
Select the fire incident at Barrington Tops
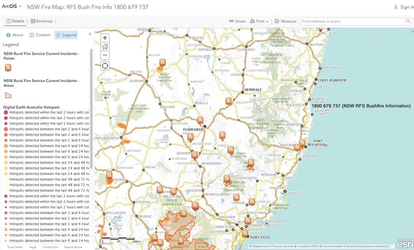pyautogui.click(x=226, y=179)
